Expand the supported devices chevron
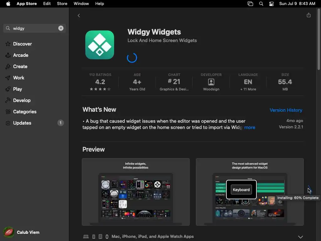This screenshot has width=321, height=241. tap(300, 237)
